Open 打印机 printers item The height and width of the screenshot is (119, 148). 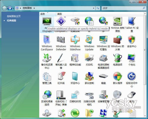89,60
